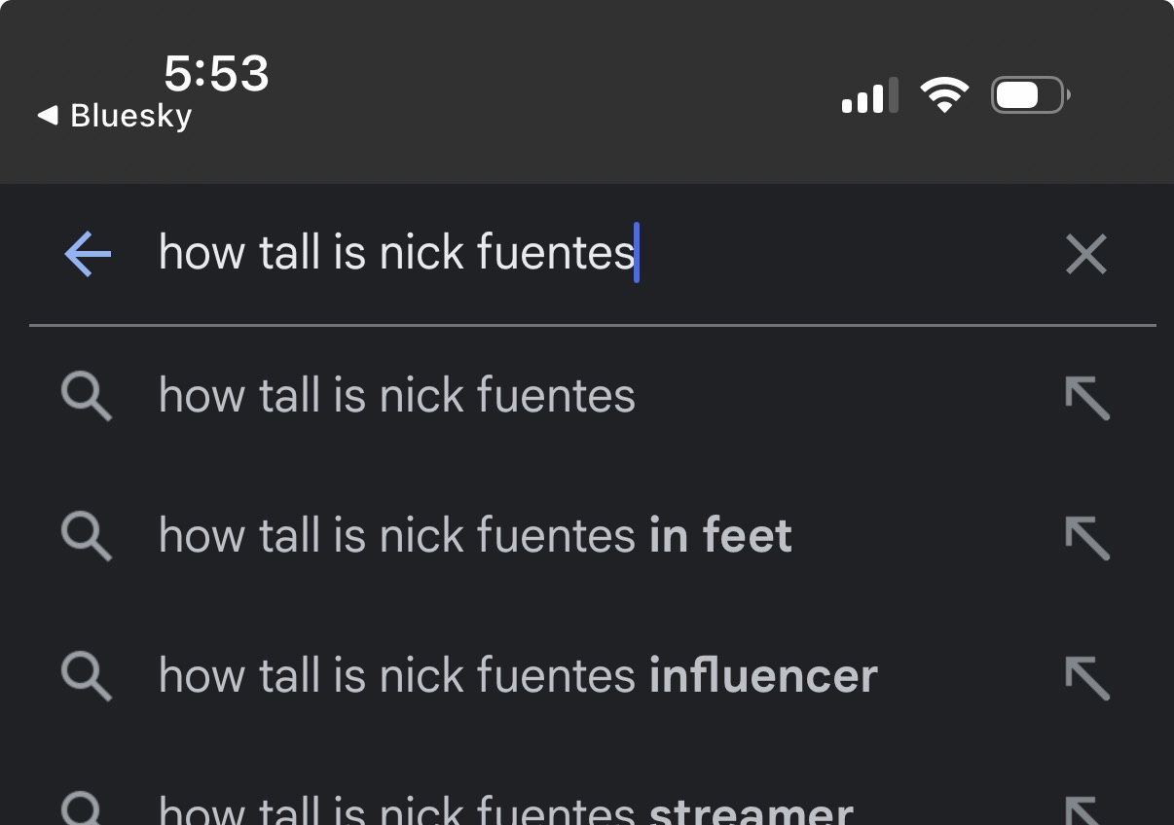Tap the cellular signal bars icon
Screen dimensions: 1174x825
(x=869, y=96)
